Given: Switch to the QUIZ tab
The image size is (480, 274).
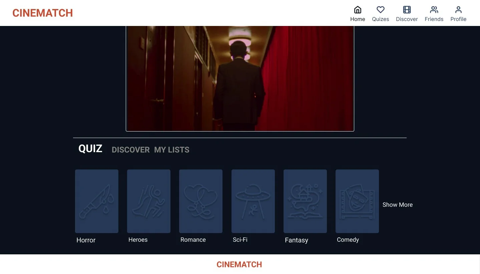Looking at the screenshot, I should pos(90,148).
